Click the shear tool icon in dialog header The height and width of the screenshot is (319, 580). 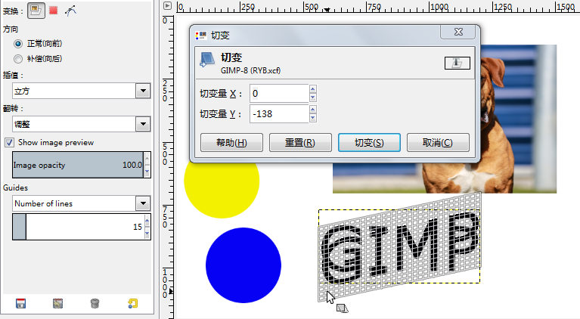(x=207, y=60)
